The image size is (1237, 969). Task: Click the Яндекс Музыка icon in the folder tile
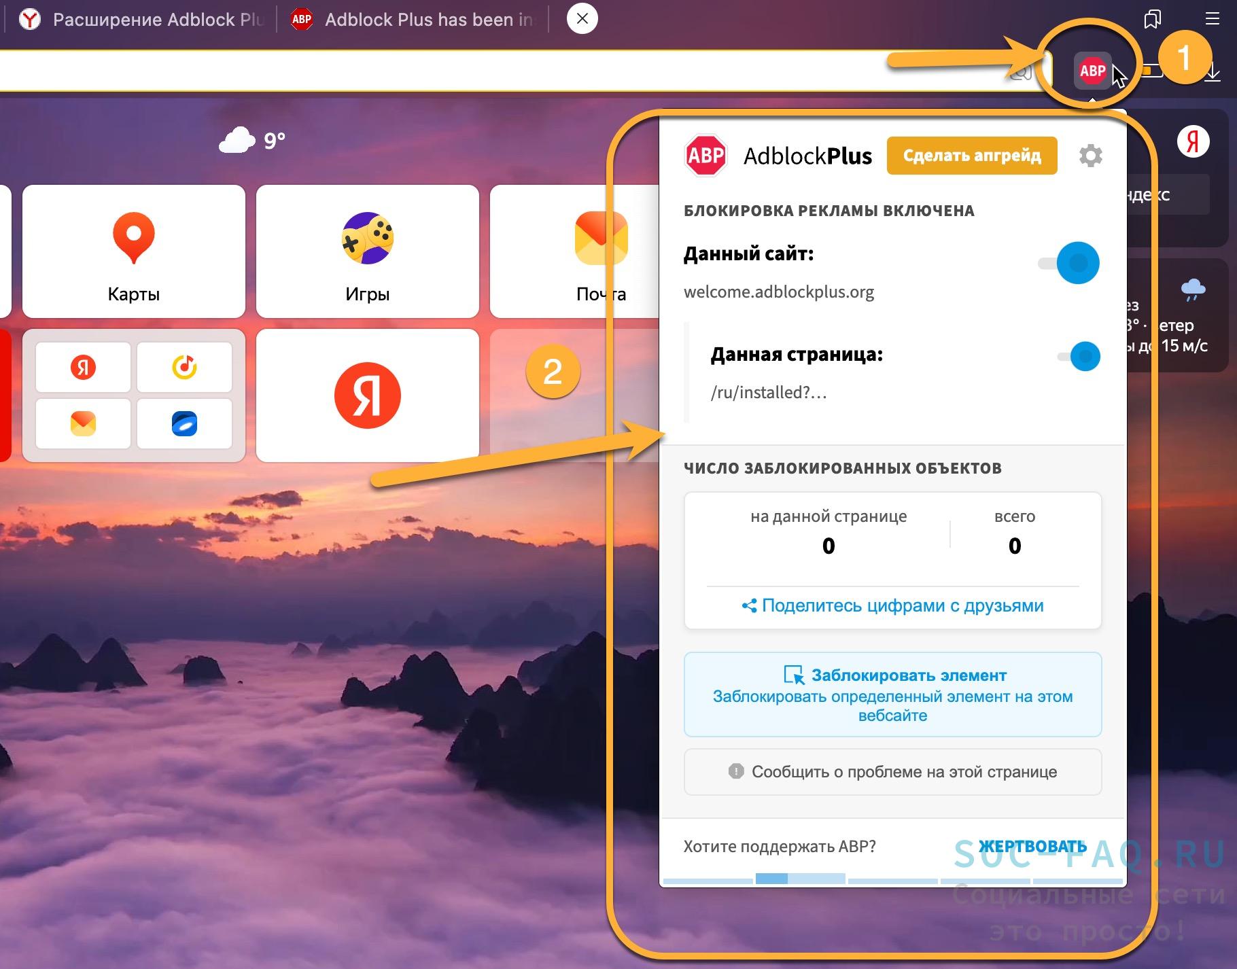pyautogui.click(x=185, y=368)
